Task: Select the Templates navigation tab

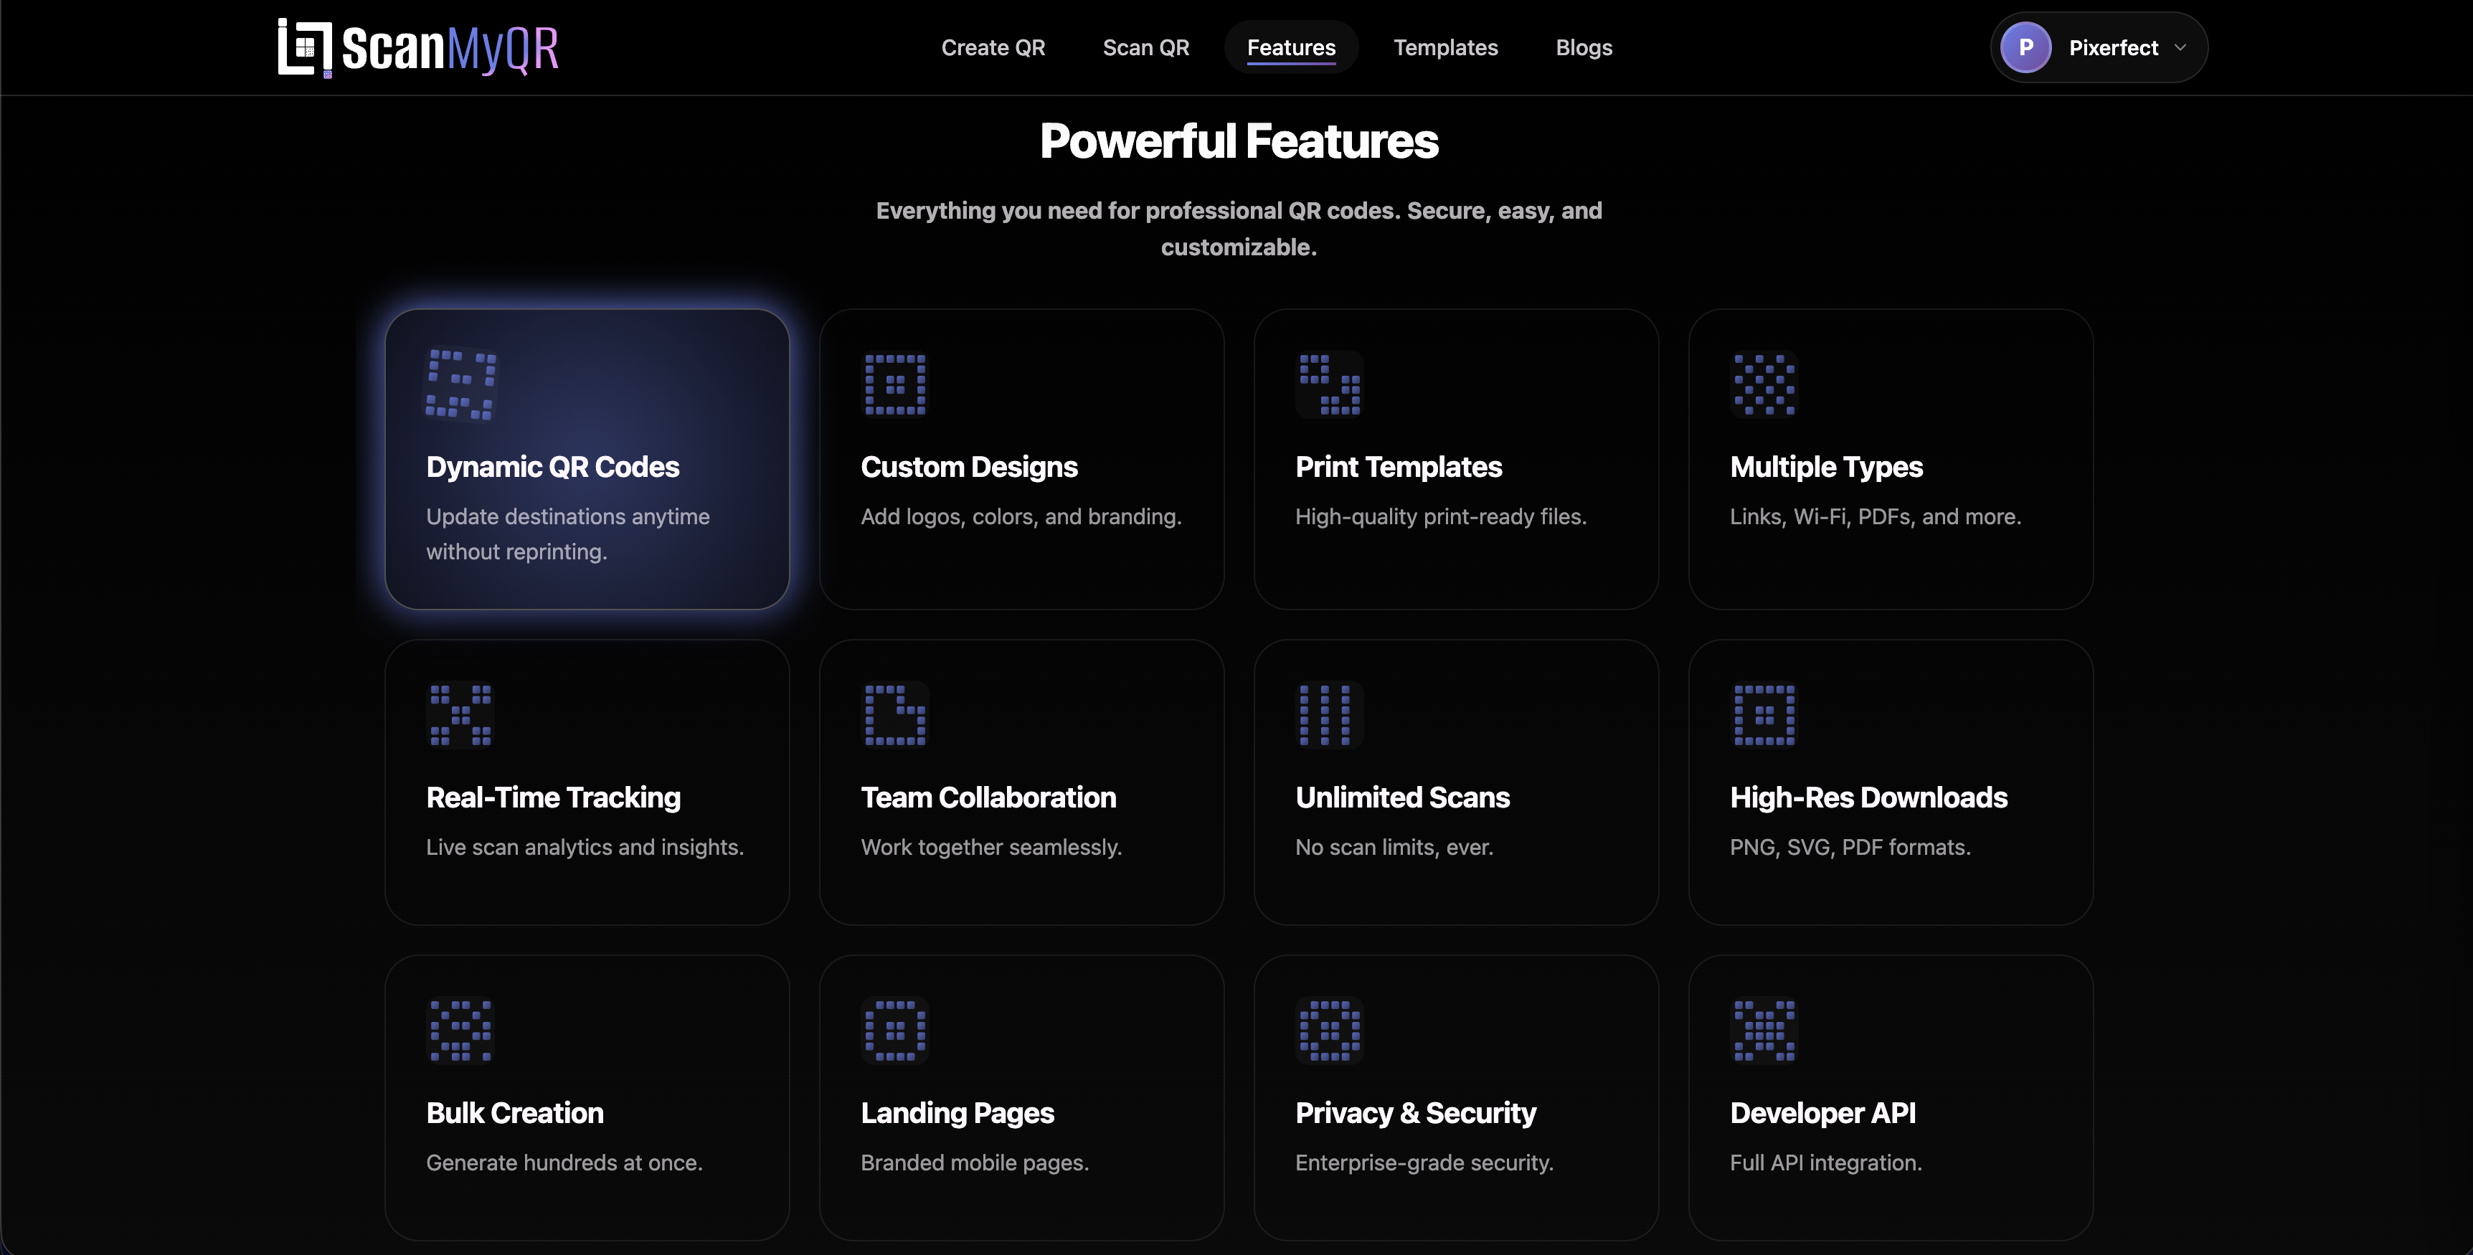Action: point(1444,47)
